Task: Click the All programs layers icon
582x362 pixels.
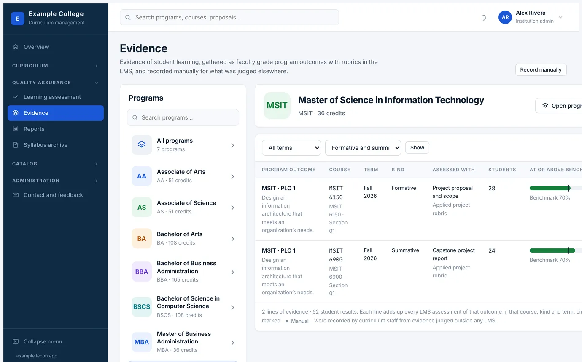Action: pyautogui.click(x=142, y=145)
